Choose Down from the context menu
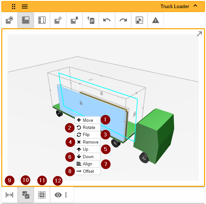The image size is (206, 204). pos(87,157)
